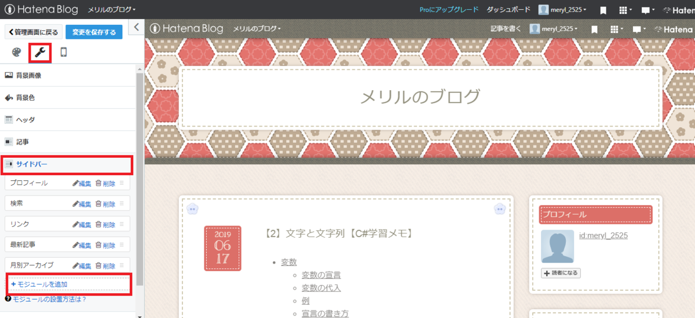The height and width of the screenshot is (318, 695).
Task: Click the Hatena Blog logo in preview header
Action: tap(186, 28)
